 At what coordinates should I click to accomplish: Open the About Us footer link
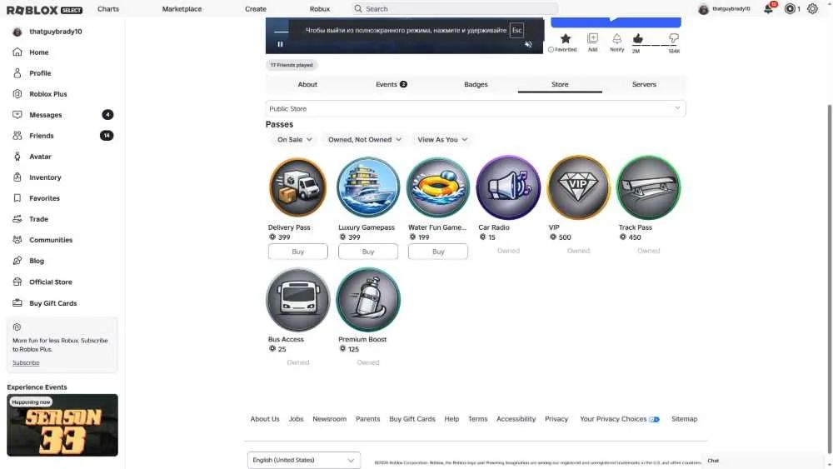[265, 419]
